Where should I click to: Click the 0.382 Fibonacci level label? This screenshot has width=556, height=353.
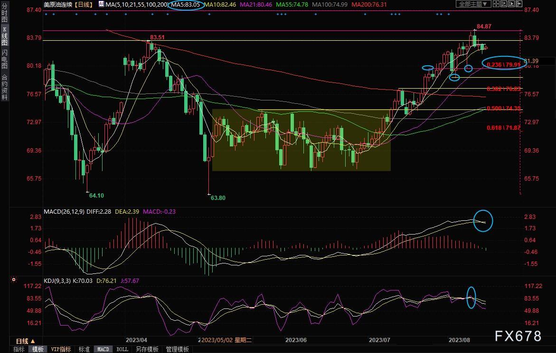click(x=503, y=89)
